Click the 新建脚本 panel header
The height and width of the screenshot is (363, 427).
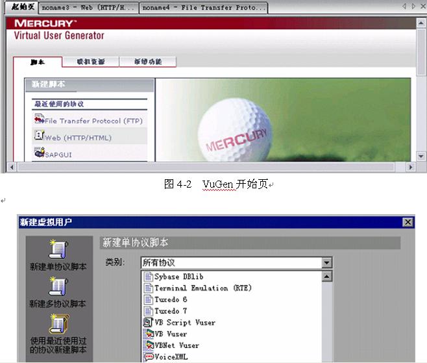click(90, 85)
